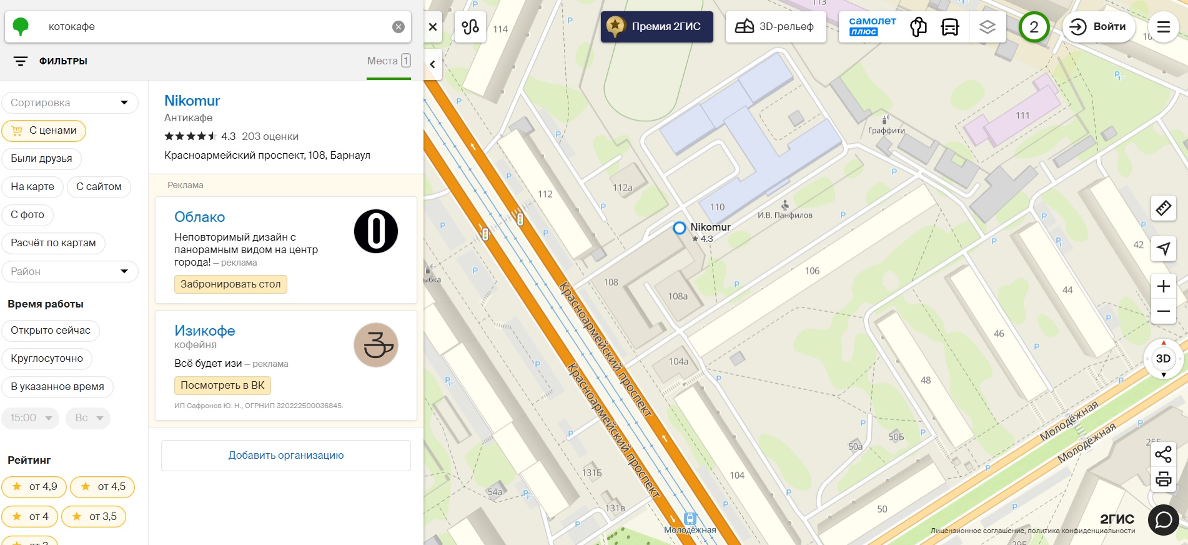This screenshot has height=545, width=1188.
Task: Print the current map
Action: tap(1163, 479)
